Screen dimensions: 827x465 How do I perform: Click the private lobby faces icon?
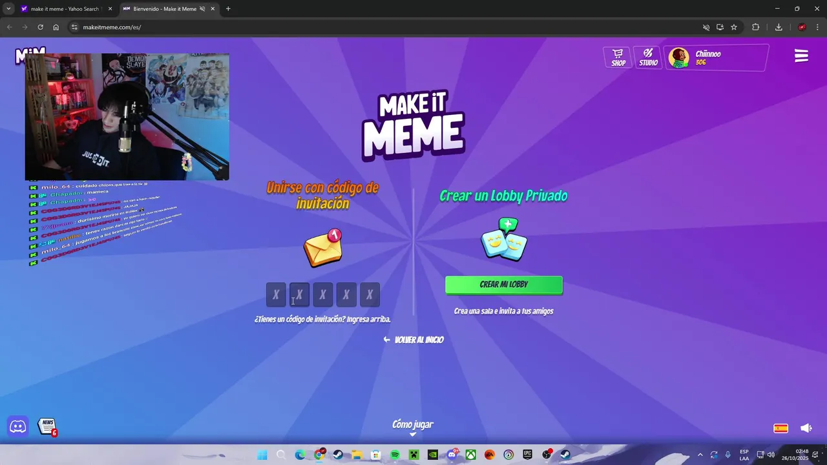pos(504,240)
